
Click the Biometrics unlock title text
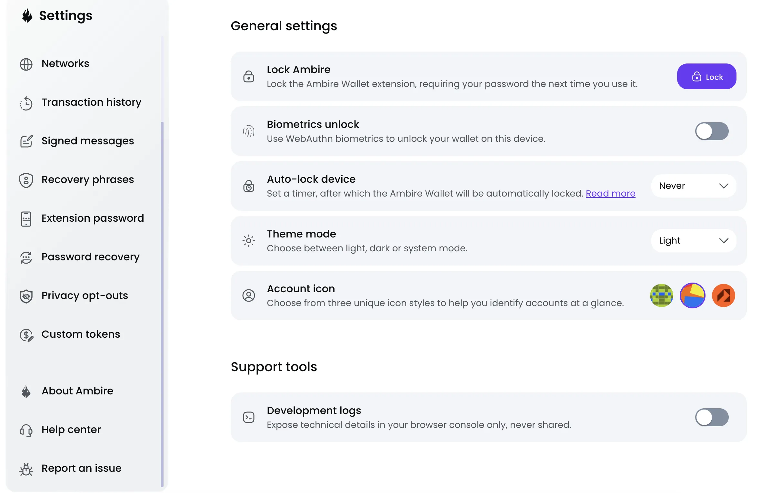[x=313, y=124]
